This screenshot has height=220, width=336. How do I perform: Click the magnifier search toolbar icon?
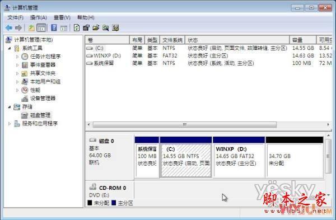pos(106,28)
